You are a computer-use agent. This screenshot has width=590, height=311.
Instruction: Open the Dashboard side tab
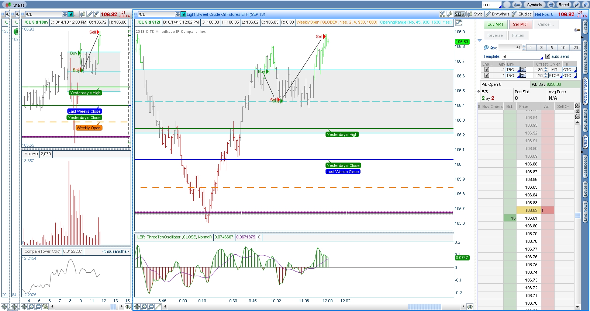(x=585, y=167)
